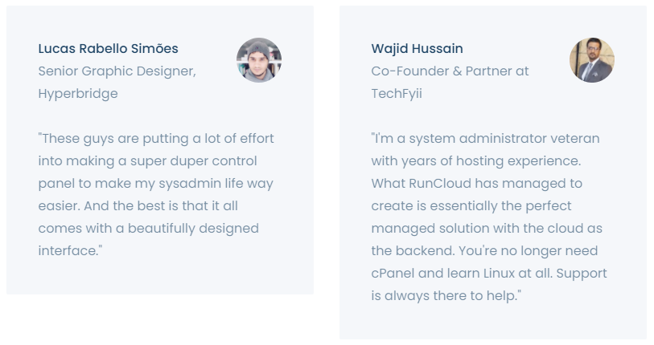The image size is (654, 345).
Task: Click 'I'm a system administrator veteran' line
Action: [x=486, y=139]
